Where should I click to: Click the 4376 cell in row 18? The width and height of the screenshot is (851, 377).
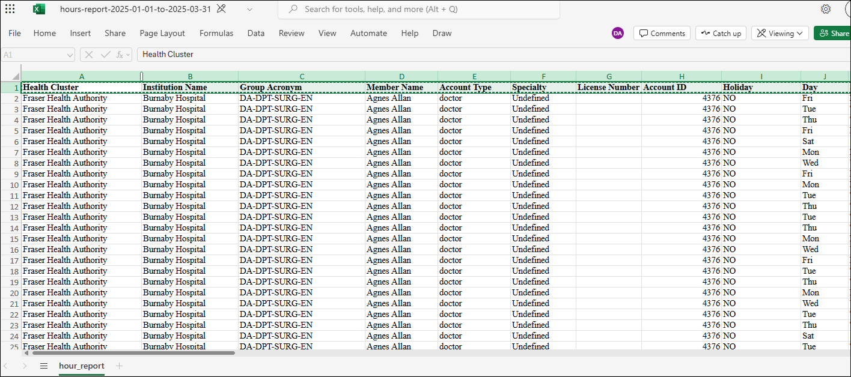[x=682, y=271]
